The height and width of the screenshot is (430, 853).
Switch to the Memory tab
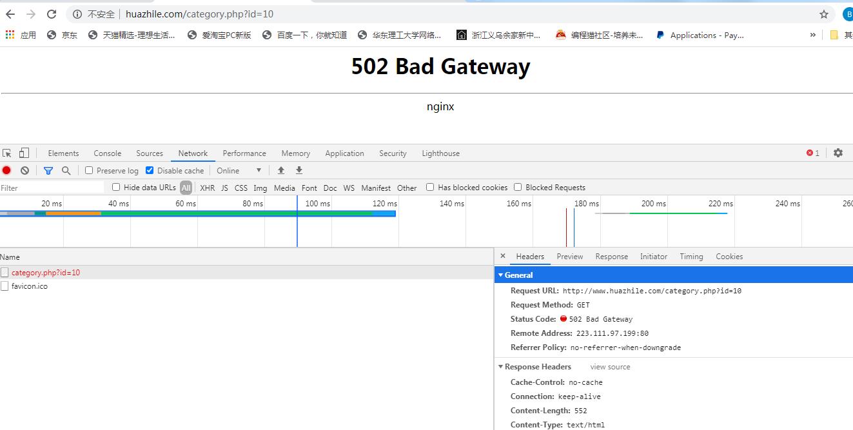click(296, 153)
